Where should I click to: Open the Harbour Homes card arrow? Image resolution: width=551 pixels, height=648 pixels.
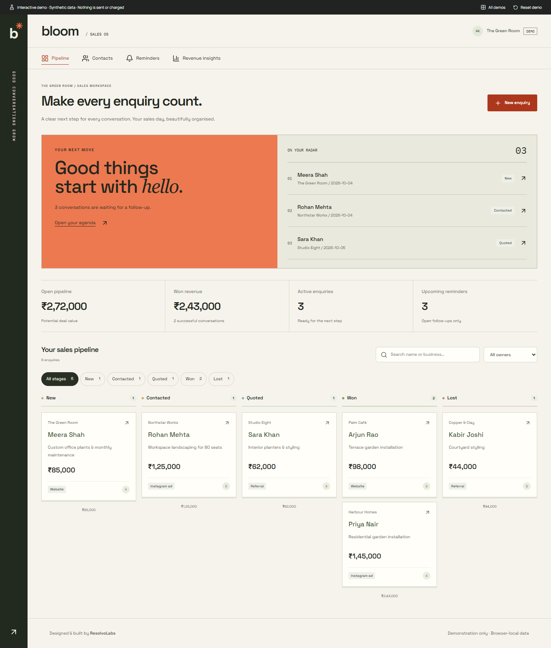(428, 512)
